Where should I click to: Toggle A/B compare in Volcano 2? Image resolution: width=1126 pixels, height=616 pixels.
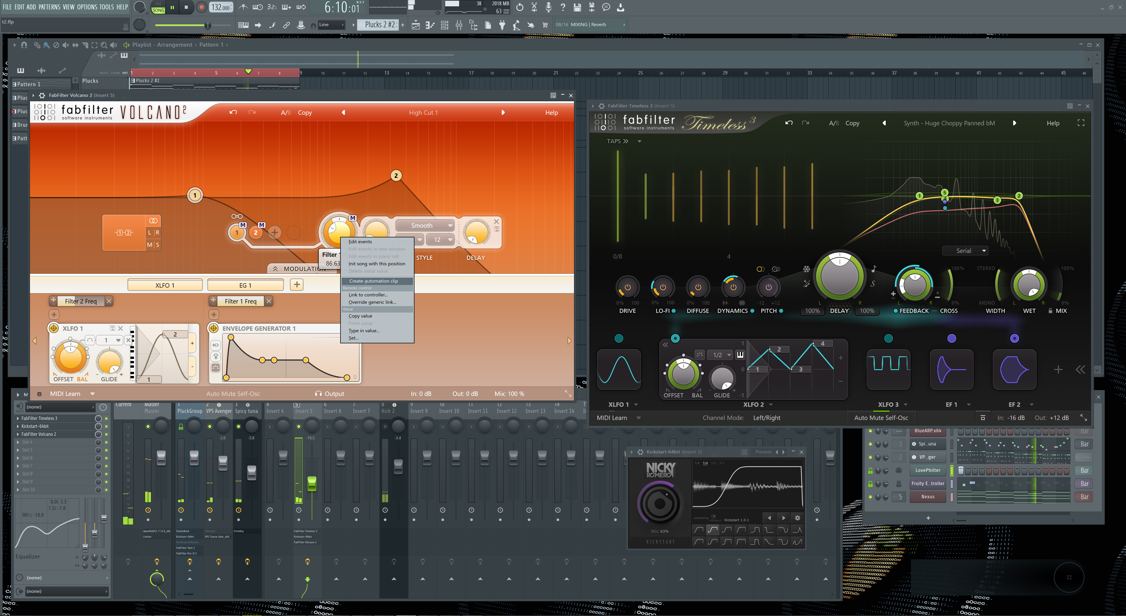(286, 113)
